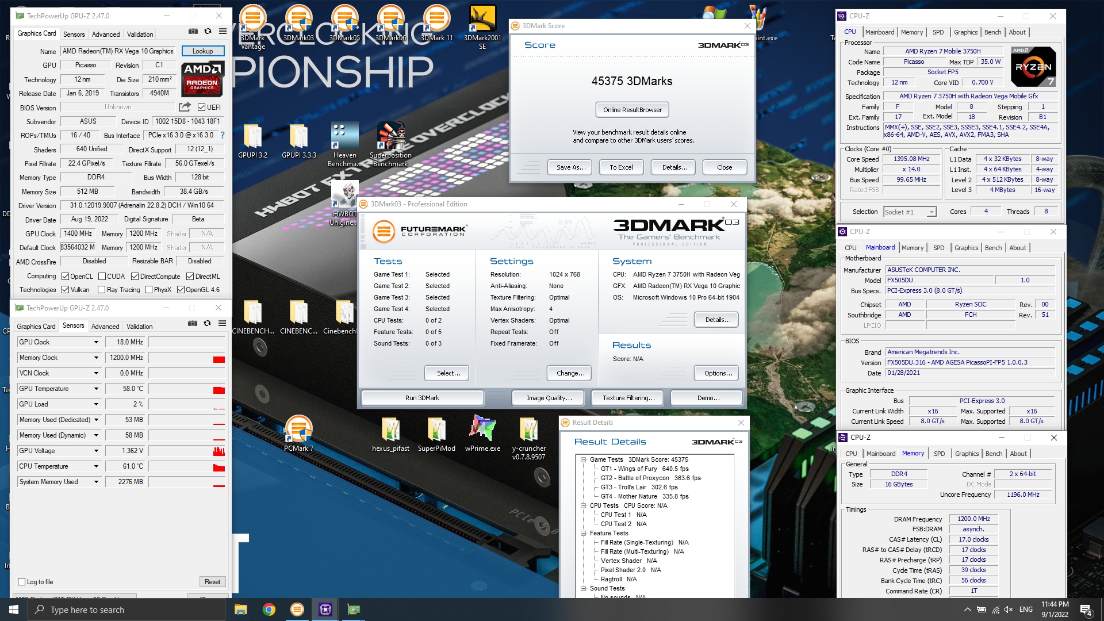The height and width of the screenshot is (621, 1104).
Task: Open y-cruncher v0.7.8.9507 icon
Action: tap(529, 438)
